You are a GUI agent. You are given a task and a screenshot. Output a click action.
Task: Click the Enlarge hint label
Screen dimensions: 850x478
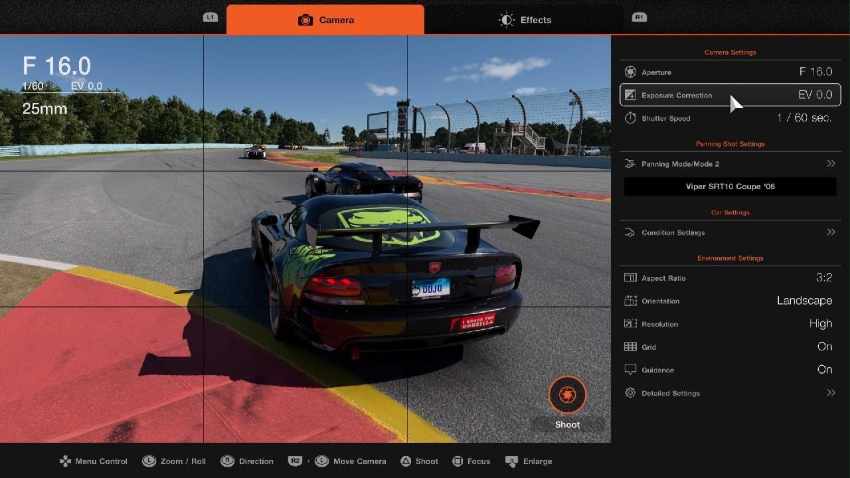pos(537,461)
